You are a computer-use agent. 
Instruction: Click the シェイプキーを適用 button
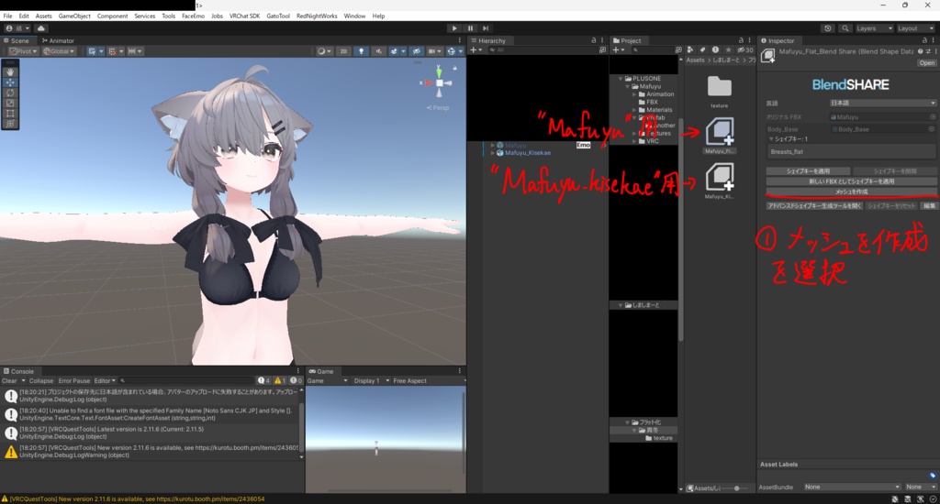[x=808, y=171]
